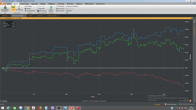Toggle Showdown line in legend
196x110 pixels.
pyautogui.click(x=103, y=101)
